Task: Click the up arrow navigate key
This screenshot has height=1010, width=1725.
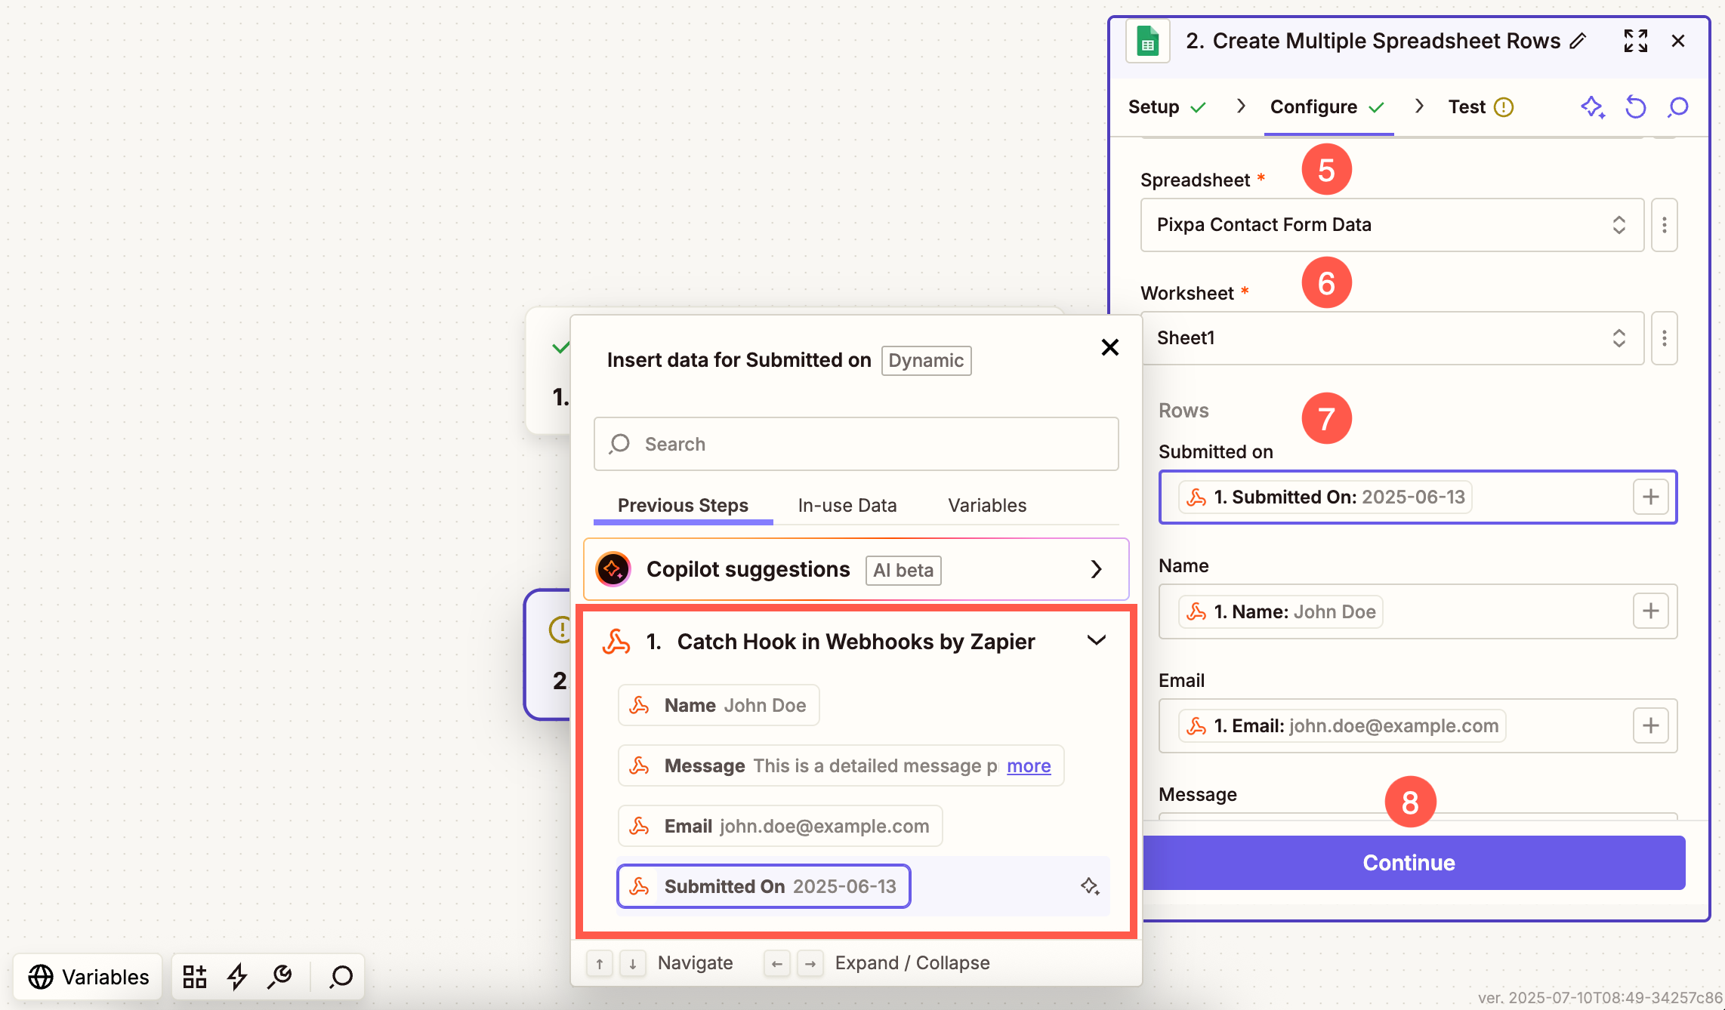Action: pyautogui.click(x=599, y=963)
